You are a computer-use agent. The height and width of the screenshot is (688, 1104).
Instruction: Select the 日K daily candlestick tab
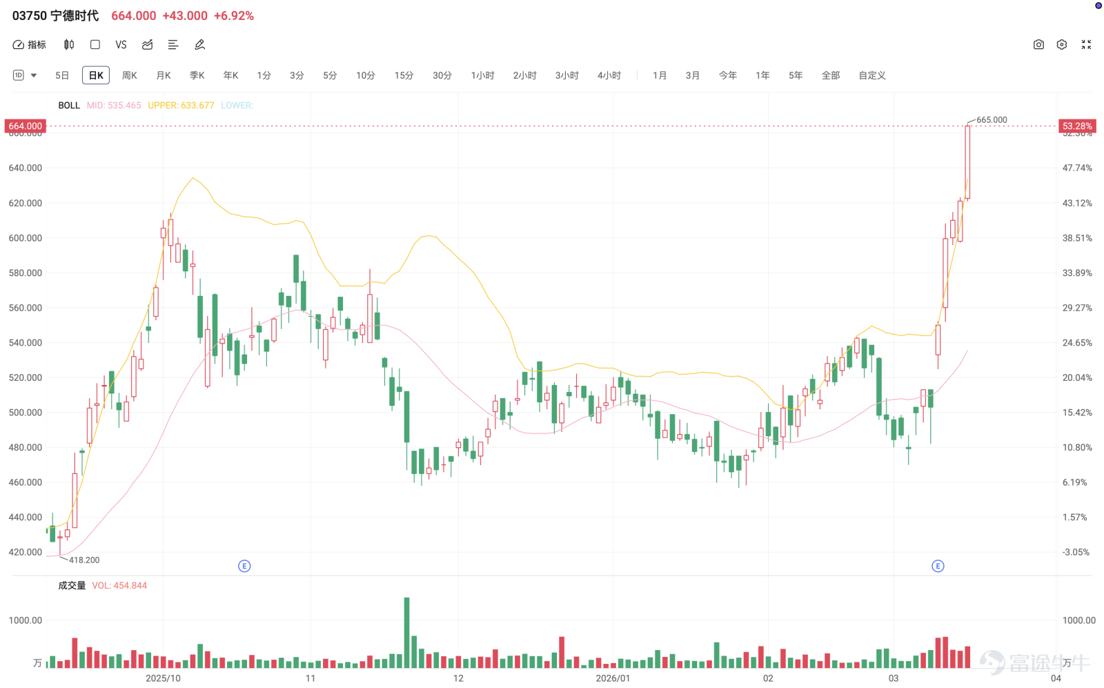[x=96, y=75]
